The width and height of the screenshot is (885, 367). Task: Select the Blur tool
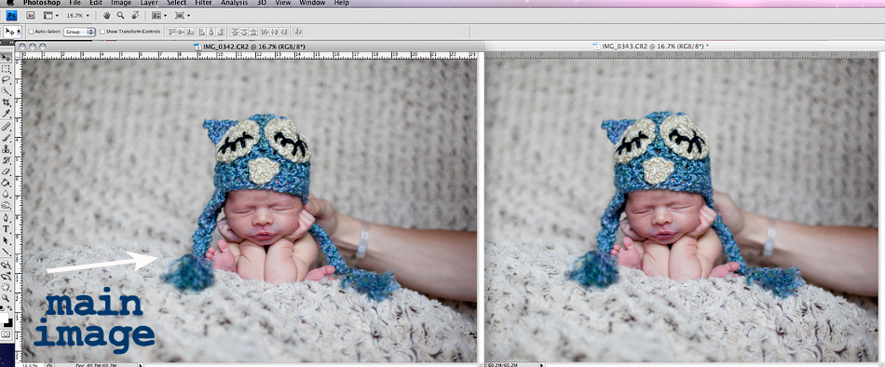[7, 193]
